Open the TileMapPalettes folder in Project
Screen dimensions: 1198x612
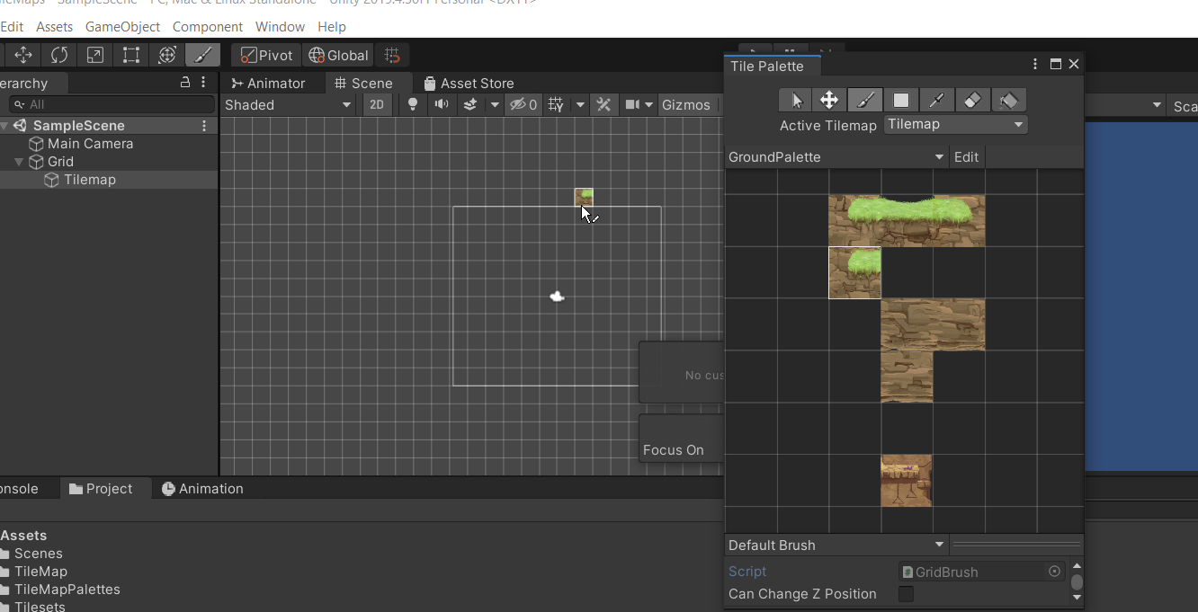pos(67,590)
